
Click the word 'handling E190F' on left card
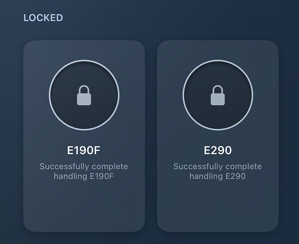pos(84,176)
